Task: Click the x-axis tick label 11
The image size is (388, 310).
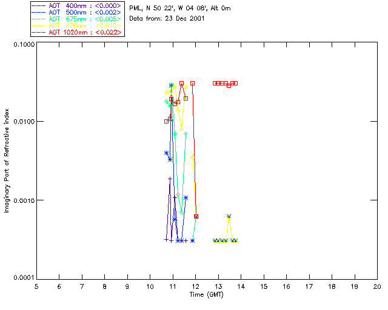Action: pos(173,286)
